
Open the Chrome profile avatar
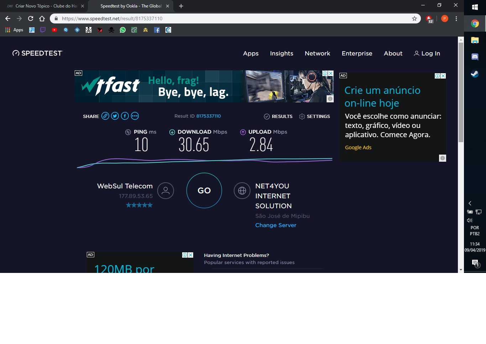(x=445, y=18)
